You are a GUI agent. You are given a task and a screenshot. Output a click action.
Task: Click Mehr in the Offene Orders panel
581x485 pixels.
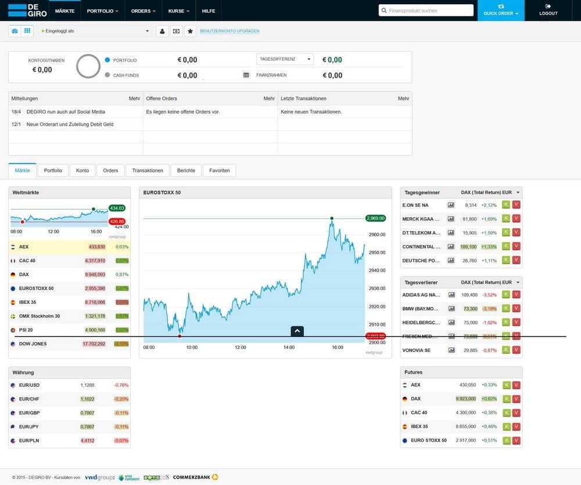(269, 99)
